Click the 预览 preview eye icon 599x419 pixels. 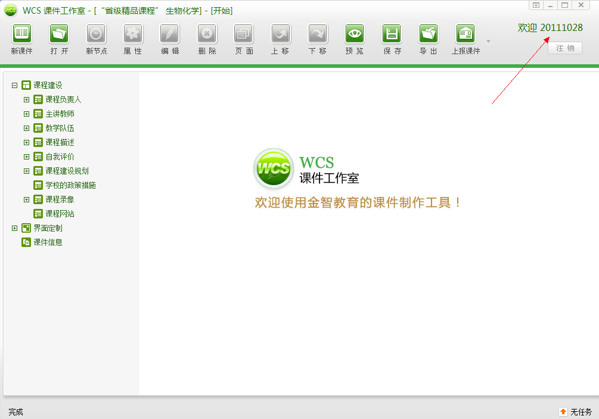355,34
